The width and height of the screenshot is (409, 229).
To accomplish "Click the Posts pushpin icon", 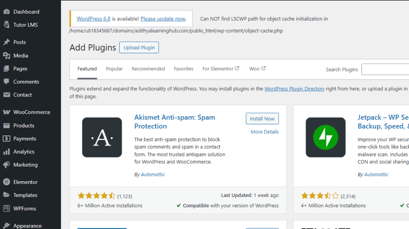I will pos(6,42).
